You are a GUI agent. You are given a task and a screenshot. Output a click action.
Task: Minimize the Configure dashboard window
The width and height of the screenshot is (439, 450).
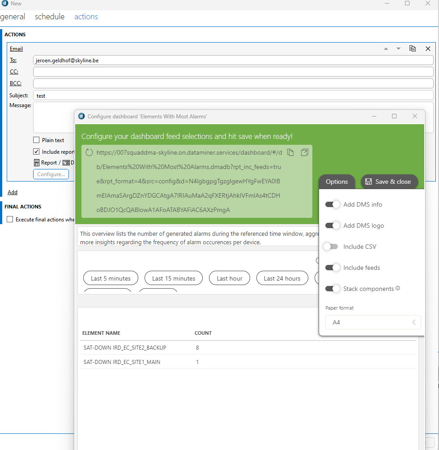click(374, 116)
